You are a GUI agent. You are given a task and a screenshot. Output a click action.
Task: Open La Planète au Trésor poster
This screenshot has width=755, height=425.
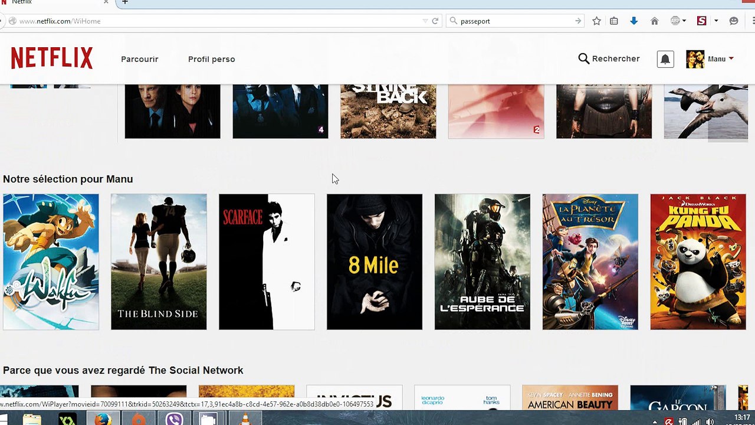[x=590, y=261]
